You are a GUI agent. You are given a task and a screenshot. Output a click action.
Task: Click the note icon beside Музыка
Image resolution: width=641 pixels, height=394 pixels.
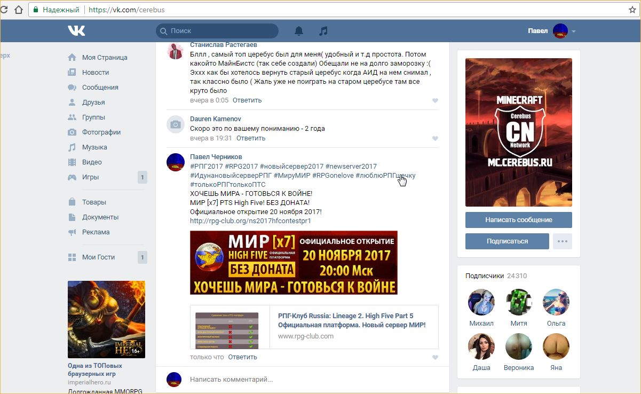[x=72, y=147]
